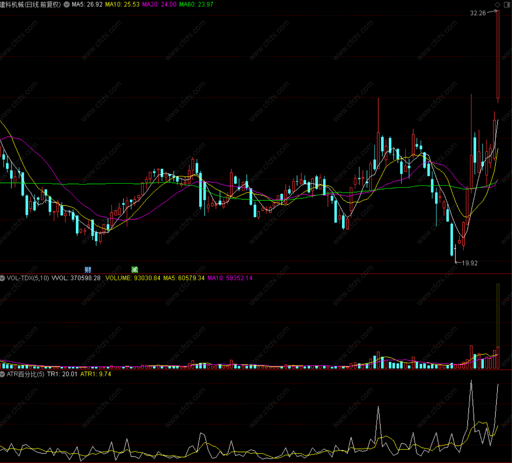
Task: Click the green 减 shareholding reduction marker
Action: 135,270
